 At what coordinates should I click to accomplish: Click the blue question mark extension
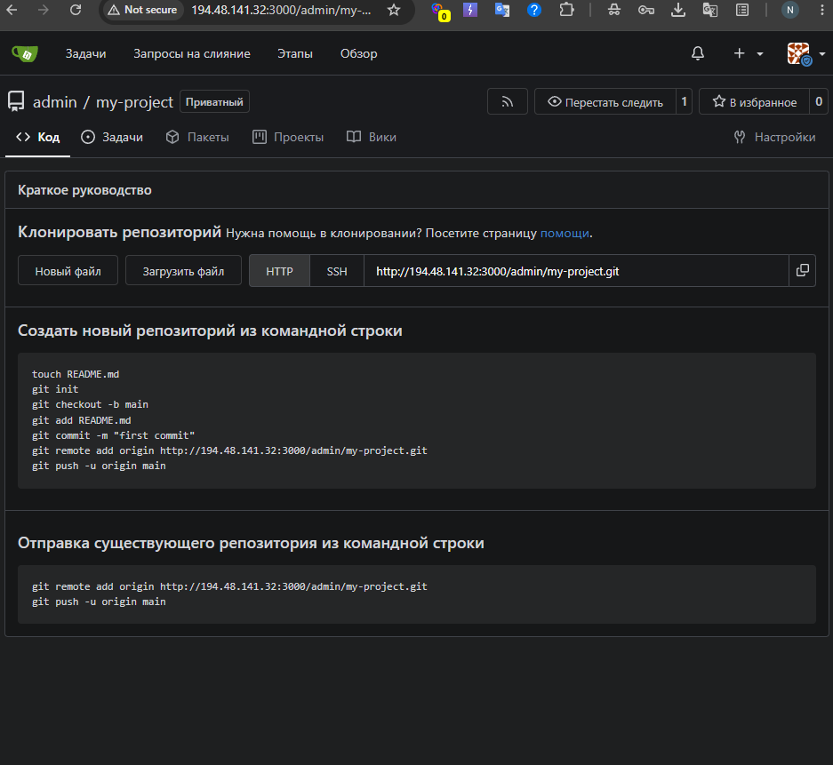534,10
